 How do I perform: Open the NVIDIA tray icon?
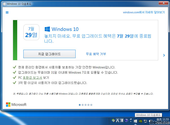click(141, 121)
